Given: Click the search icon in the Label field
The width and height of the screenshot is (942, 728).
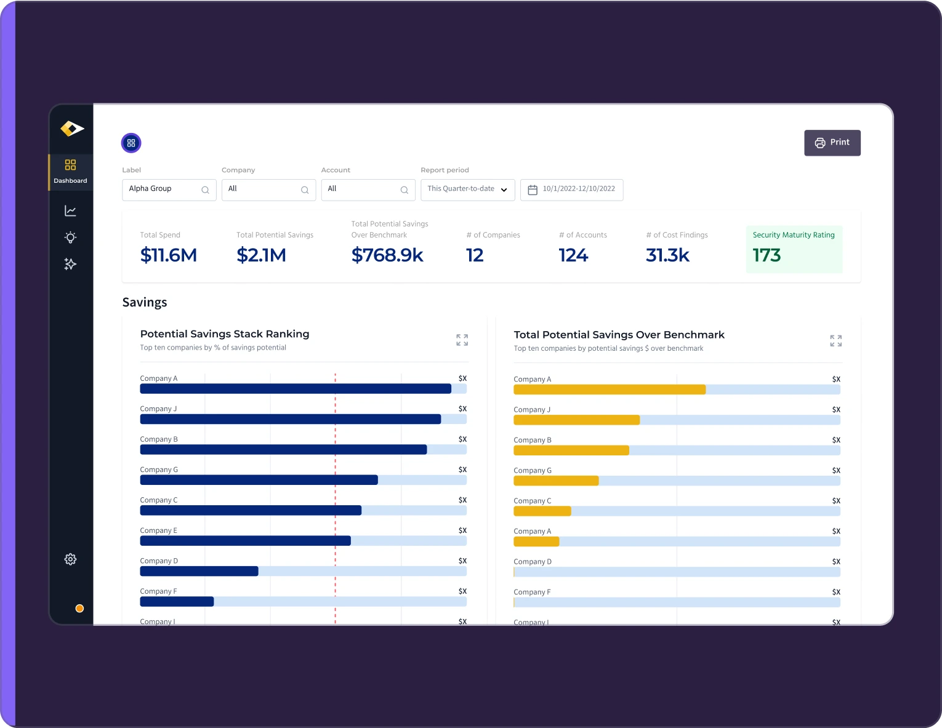Looking at the screenshot, I should coord(205,190).
